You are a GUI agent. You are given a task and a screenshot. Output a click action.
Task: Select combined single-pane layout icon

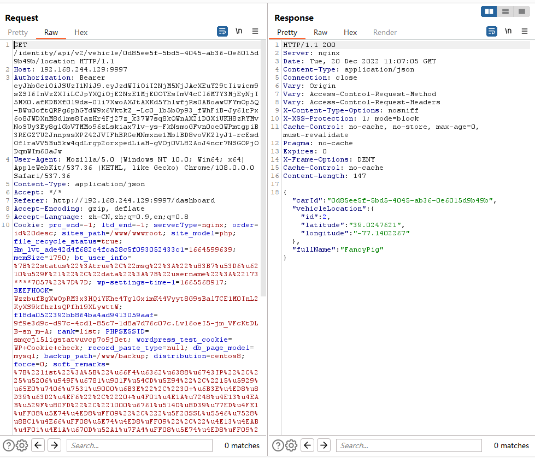522,11
